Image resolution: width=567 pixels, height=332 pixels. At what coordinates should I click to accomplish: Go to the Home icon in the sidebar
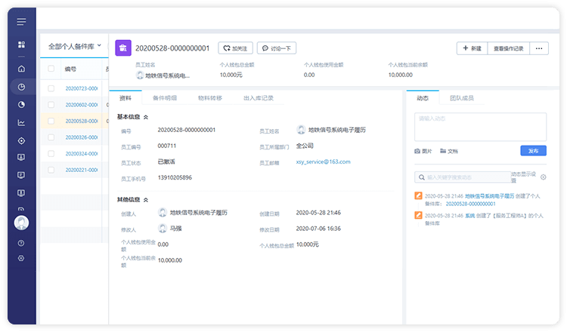pos(21,69)
